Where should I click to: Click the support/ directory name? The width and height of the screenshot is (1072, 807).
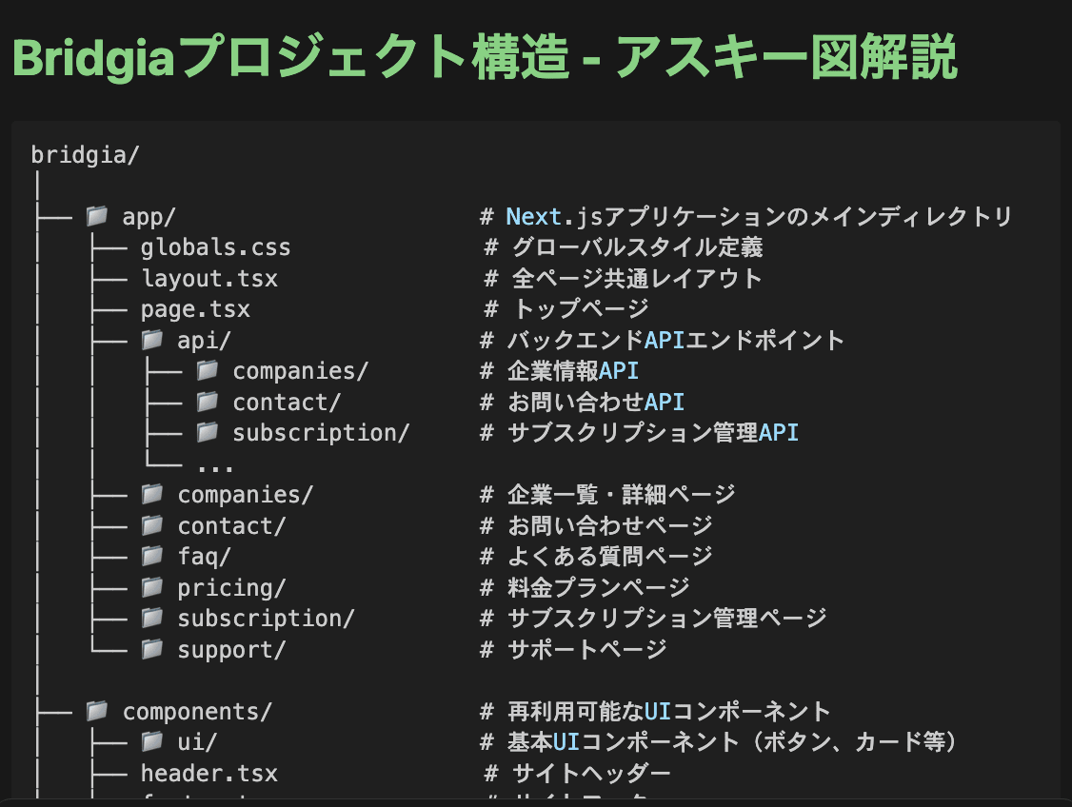click(231, 650)
